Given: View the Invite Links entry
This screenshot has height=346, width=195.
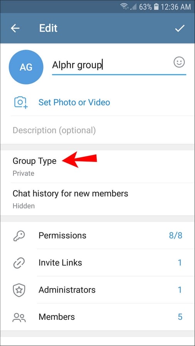Looking at the screenshot, I should [97, 263].
